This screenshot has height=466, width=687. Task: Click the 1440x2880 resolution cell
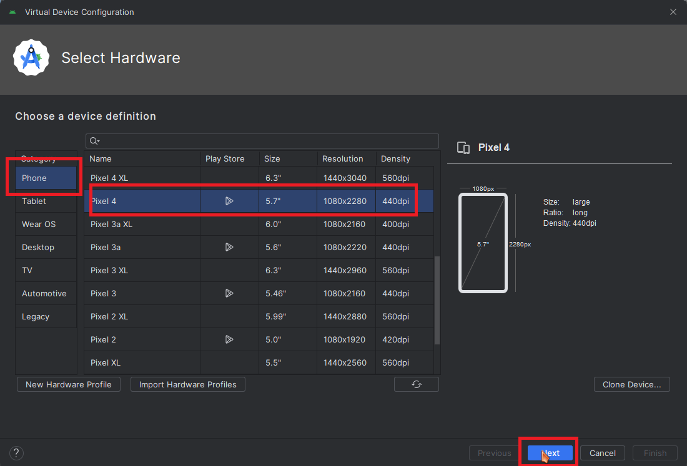tap(345, 316)
